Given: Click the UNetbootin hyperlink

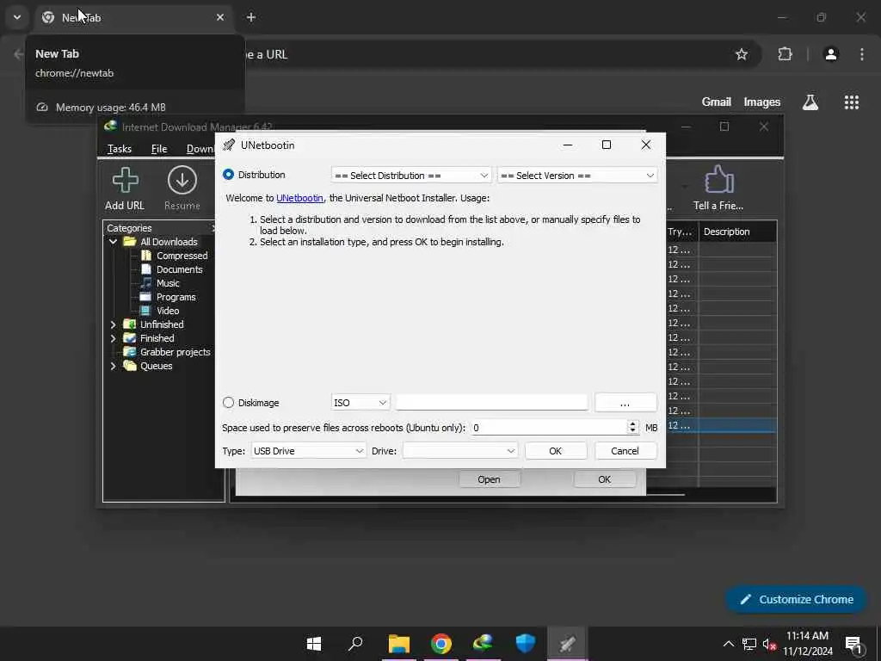Looking at the screenshot, I should [299, 198].
